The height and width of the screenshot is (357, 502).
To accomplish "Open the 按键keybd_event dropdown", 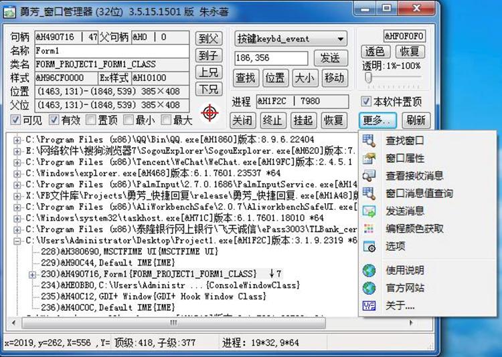I will pyautogui.click(x=290, y=39).
